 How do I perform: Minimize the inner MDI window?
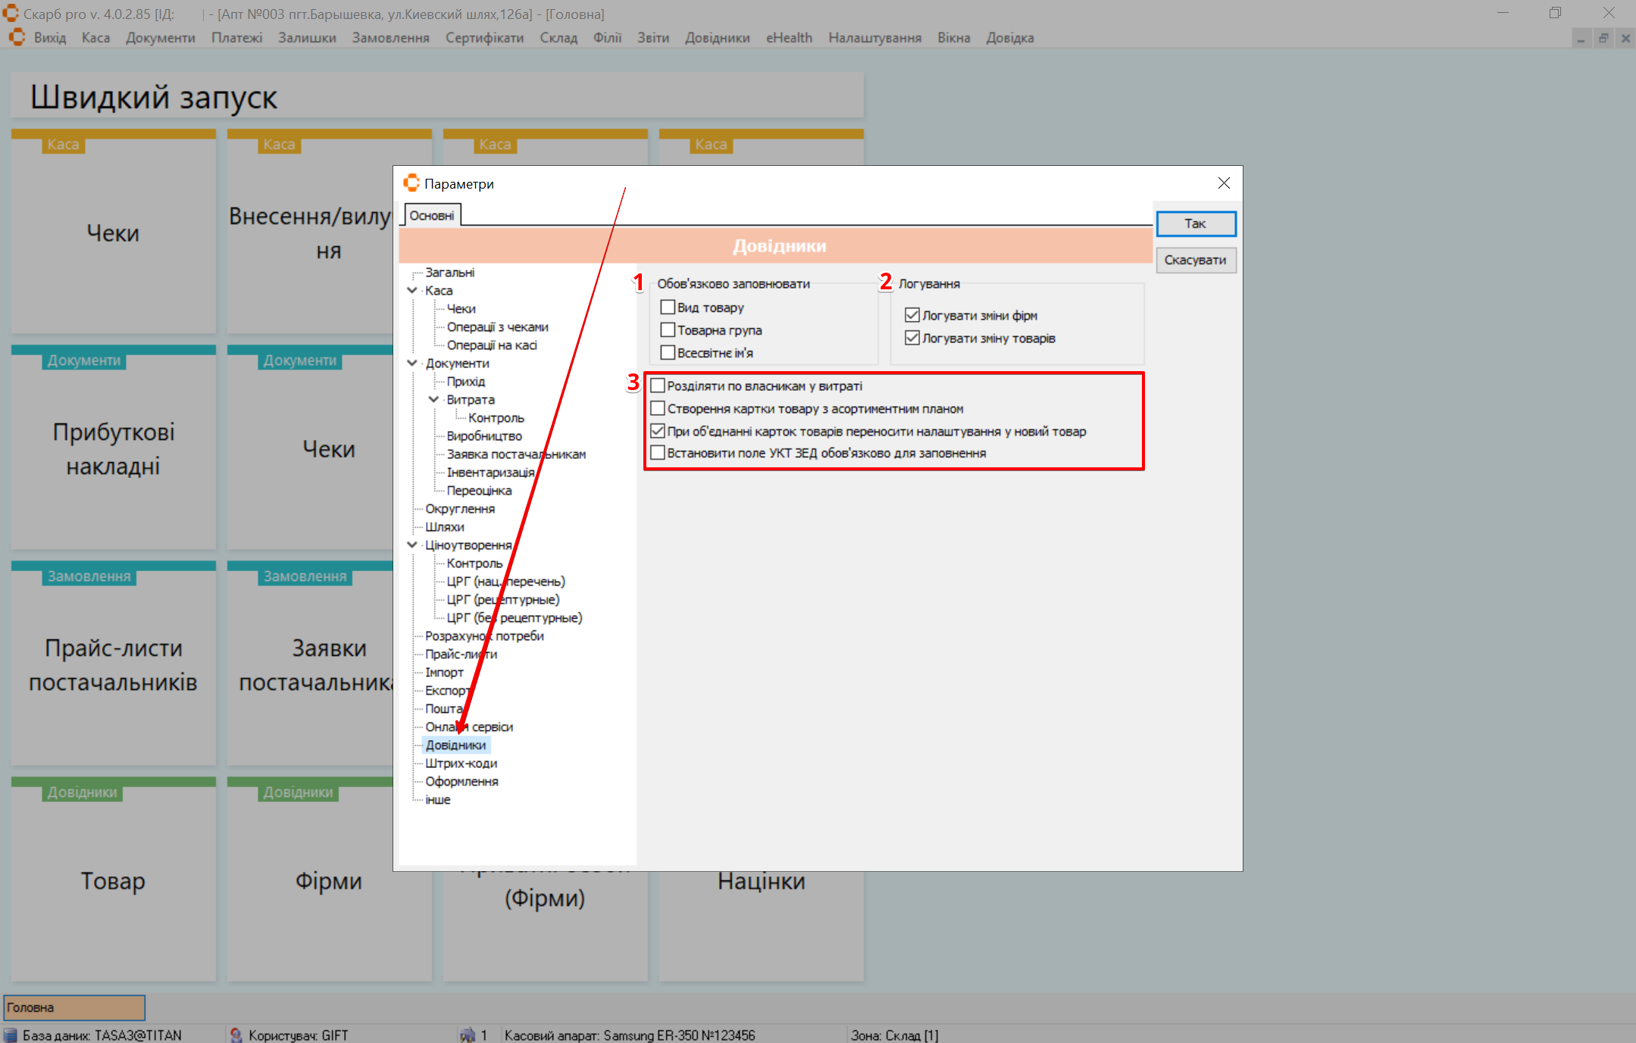pyautogui.click(x=1581, y=38)
